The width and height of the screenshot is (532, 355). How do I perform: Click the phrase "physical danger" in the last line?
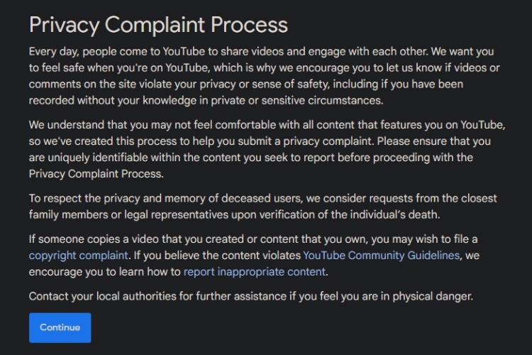click(x=433, y=296)
